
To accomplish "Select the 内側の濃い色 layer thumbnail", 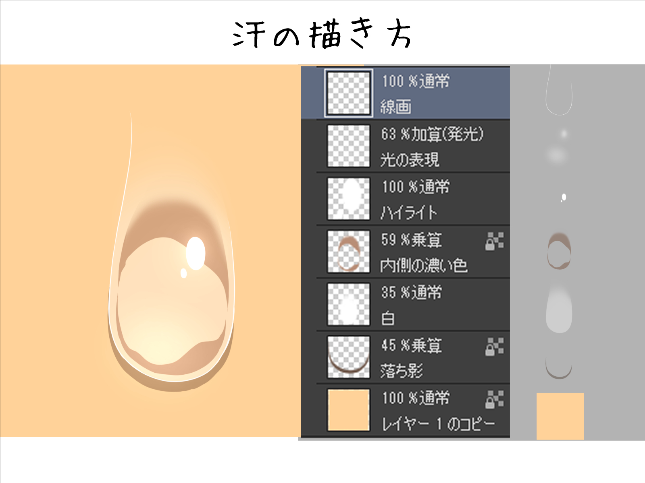I will pyautogui.click(x=348, y=252).
